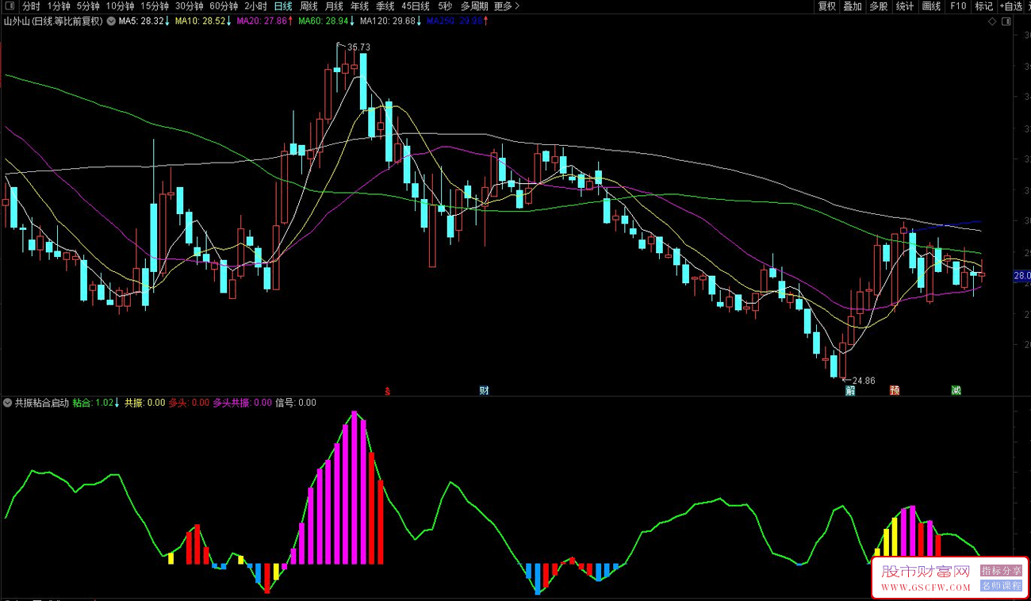Click the red 多头: 0.00 value
The height and width of the screenshot is (601, 1031).
(189, 403)
